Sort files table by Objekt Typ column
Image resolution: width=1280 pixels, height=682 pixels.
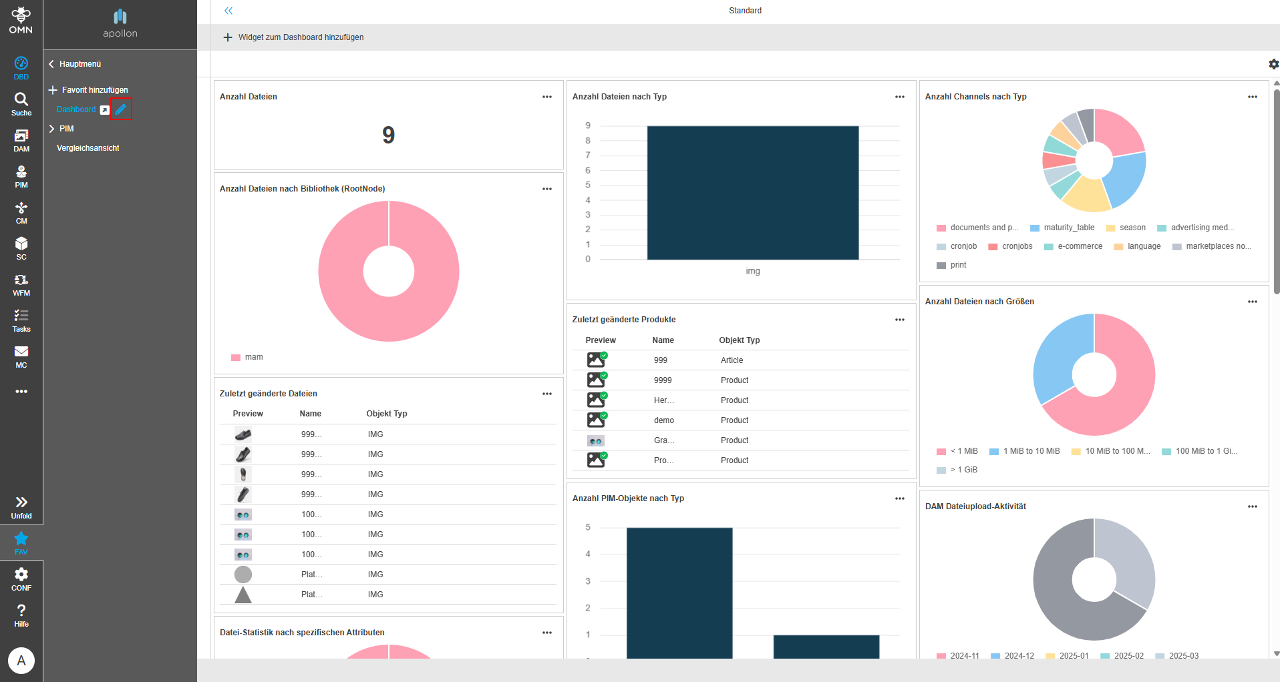click(387, 414)
